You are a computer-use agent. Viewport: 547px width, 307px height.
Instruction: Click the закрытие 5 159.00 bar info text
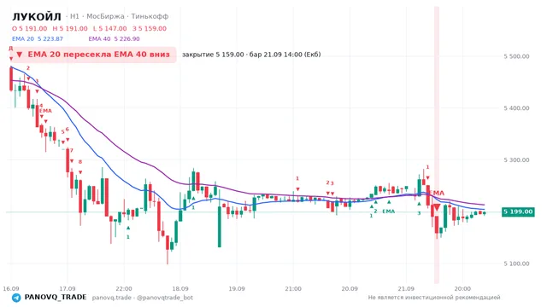click(x=251, y=55)
